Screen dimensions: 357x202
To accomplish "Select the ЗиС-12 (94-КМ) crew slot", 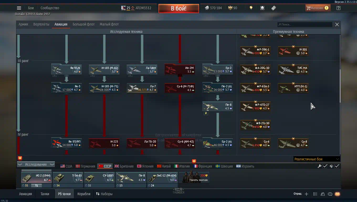I will click(162, 177).
